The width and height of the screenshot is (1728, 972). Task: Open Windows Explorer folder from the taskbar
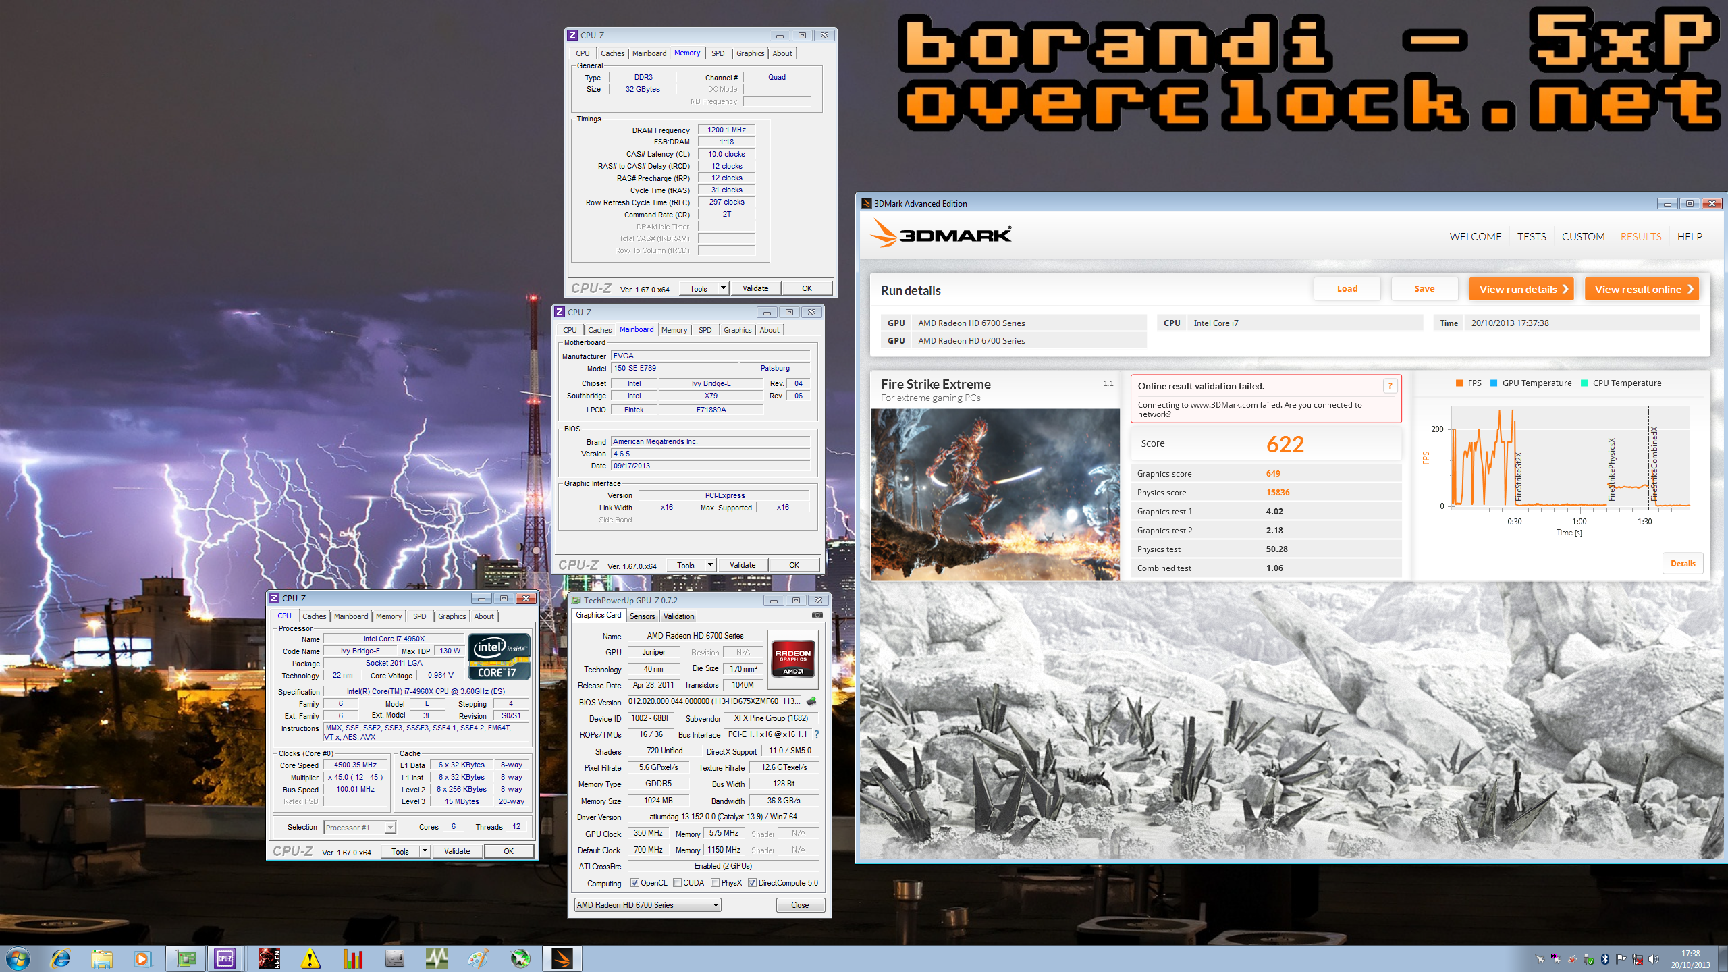tap(102, 959)
